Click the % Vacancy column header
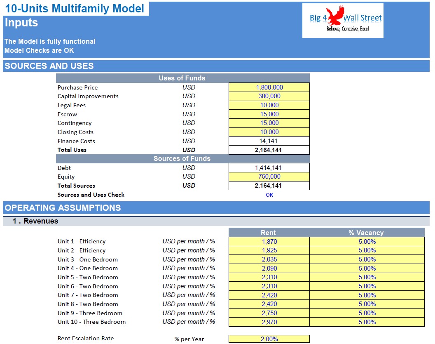Viewport: 435px width, 344px height. 367,233
